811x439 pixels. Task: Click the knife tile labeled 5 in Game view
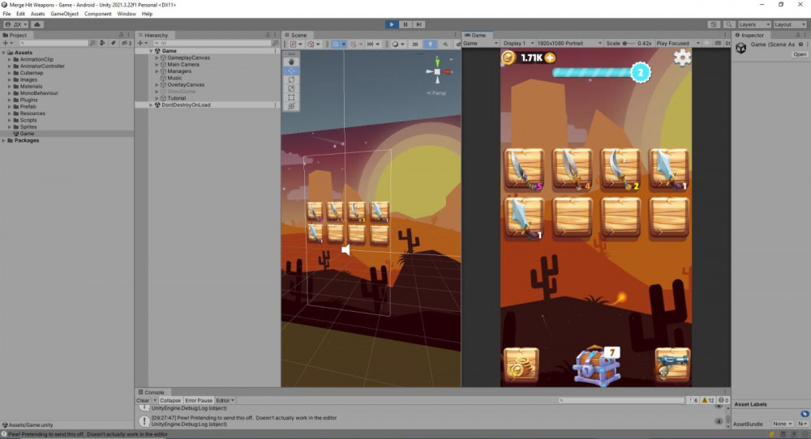coord(524,169)
